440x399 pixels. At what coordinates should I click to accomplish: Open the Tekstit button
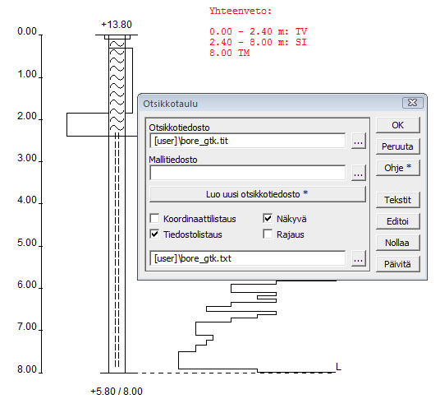397,200
